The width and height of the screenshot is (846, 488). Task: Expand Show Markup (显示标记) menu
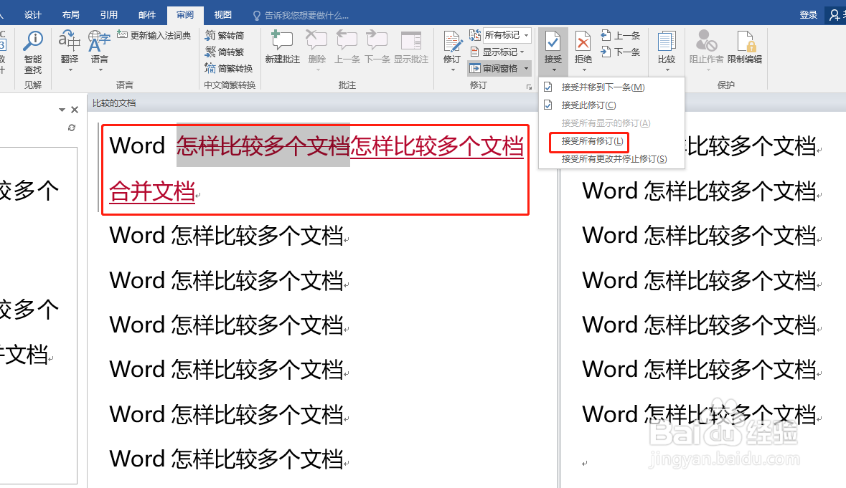[497, 52]
